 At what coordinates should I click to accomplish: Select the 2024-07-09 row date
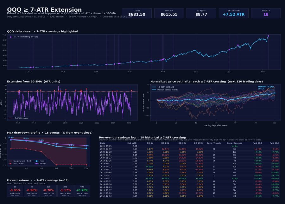click(106, 149)
